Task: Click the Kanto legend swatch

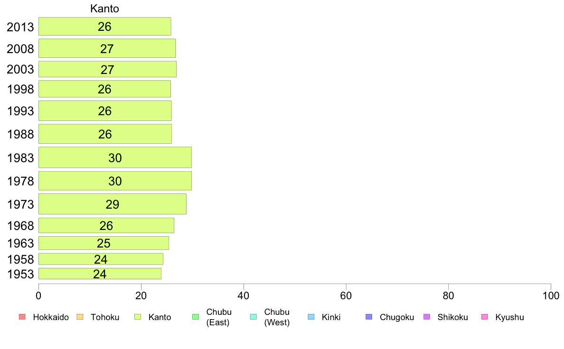Action: tap(137, 317)
